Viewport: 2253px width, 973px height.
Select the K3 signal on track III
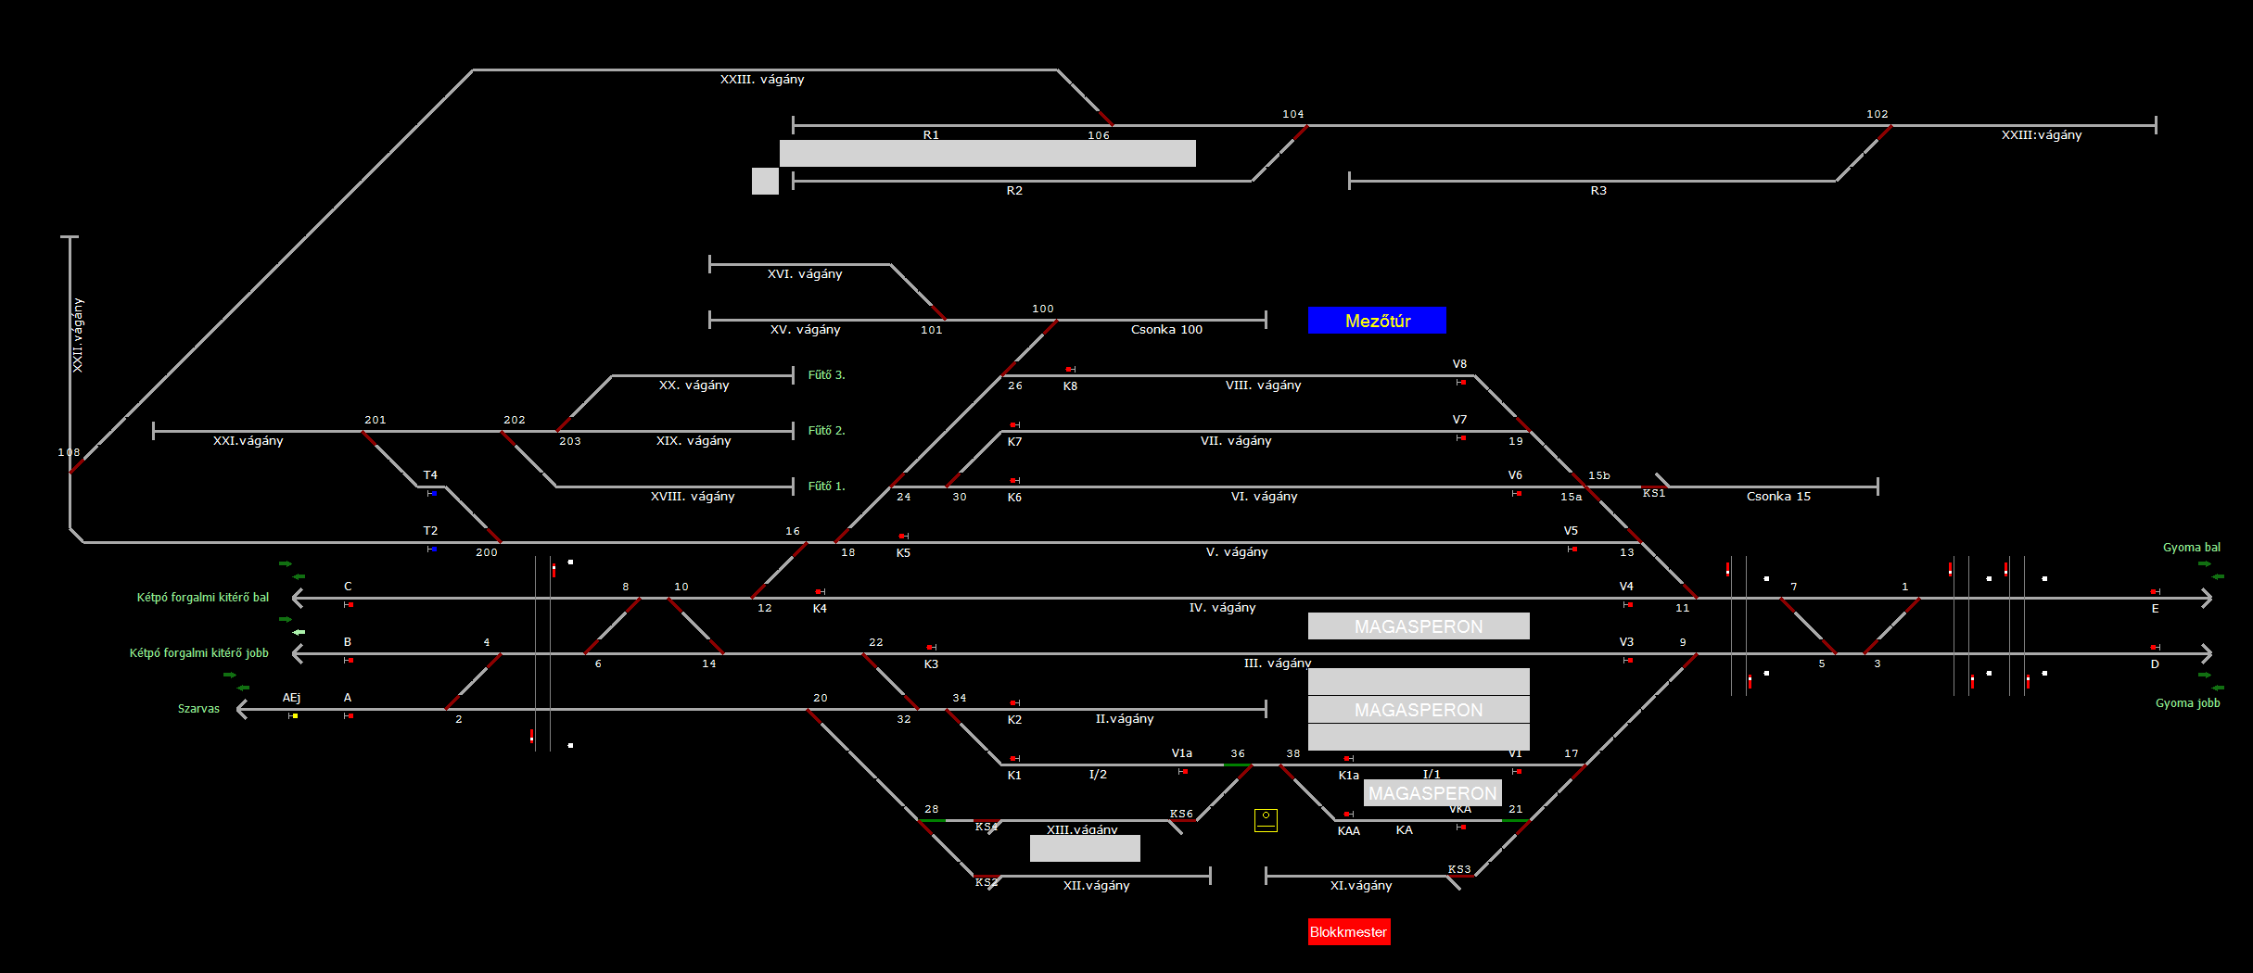tap(930, 647)
